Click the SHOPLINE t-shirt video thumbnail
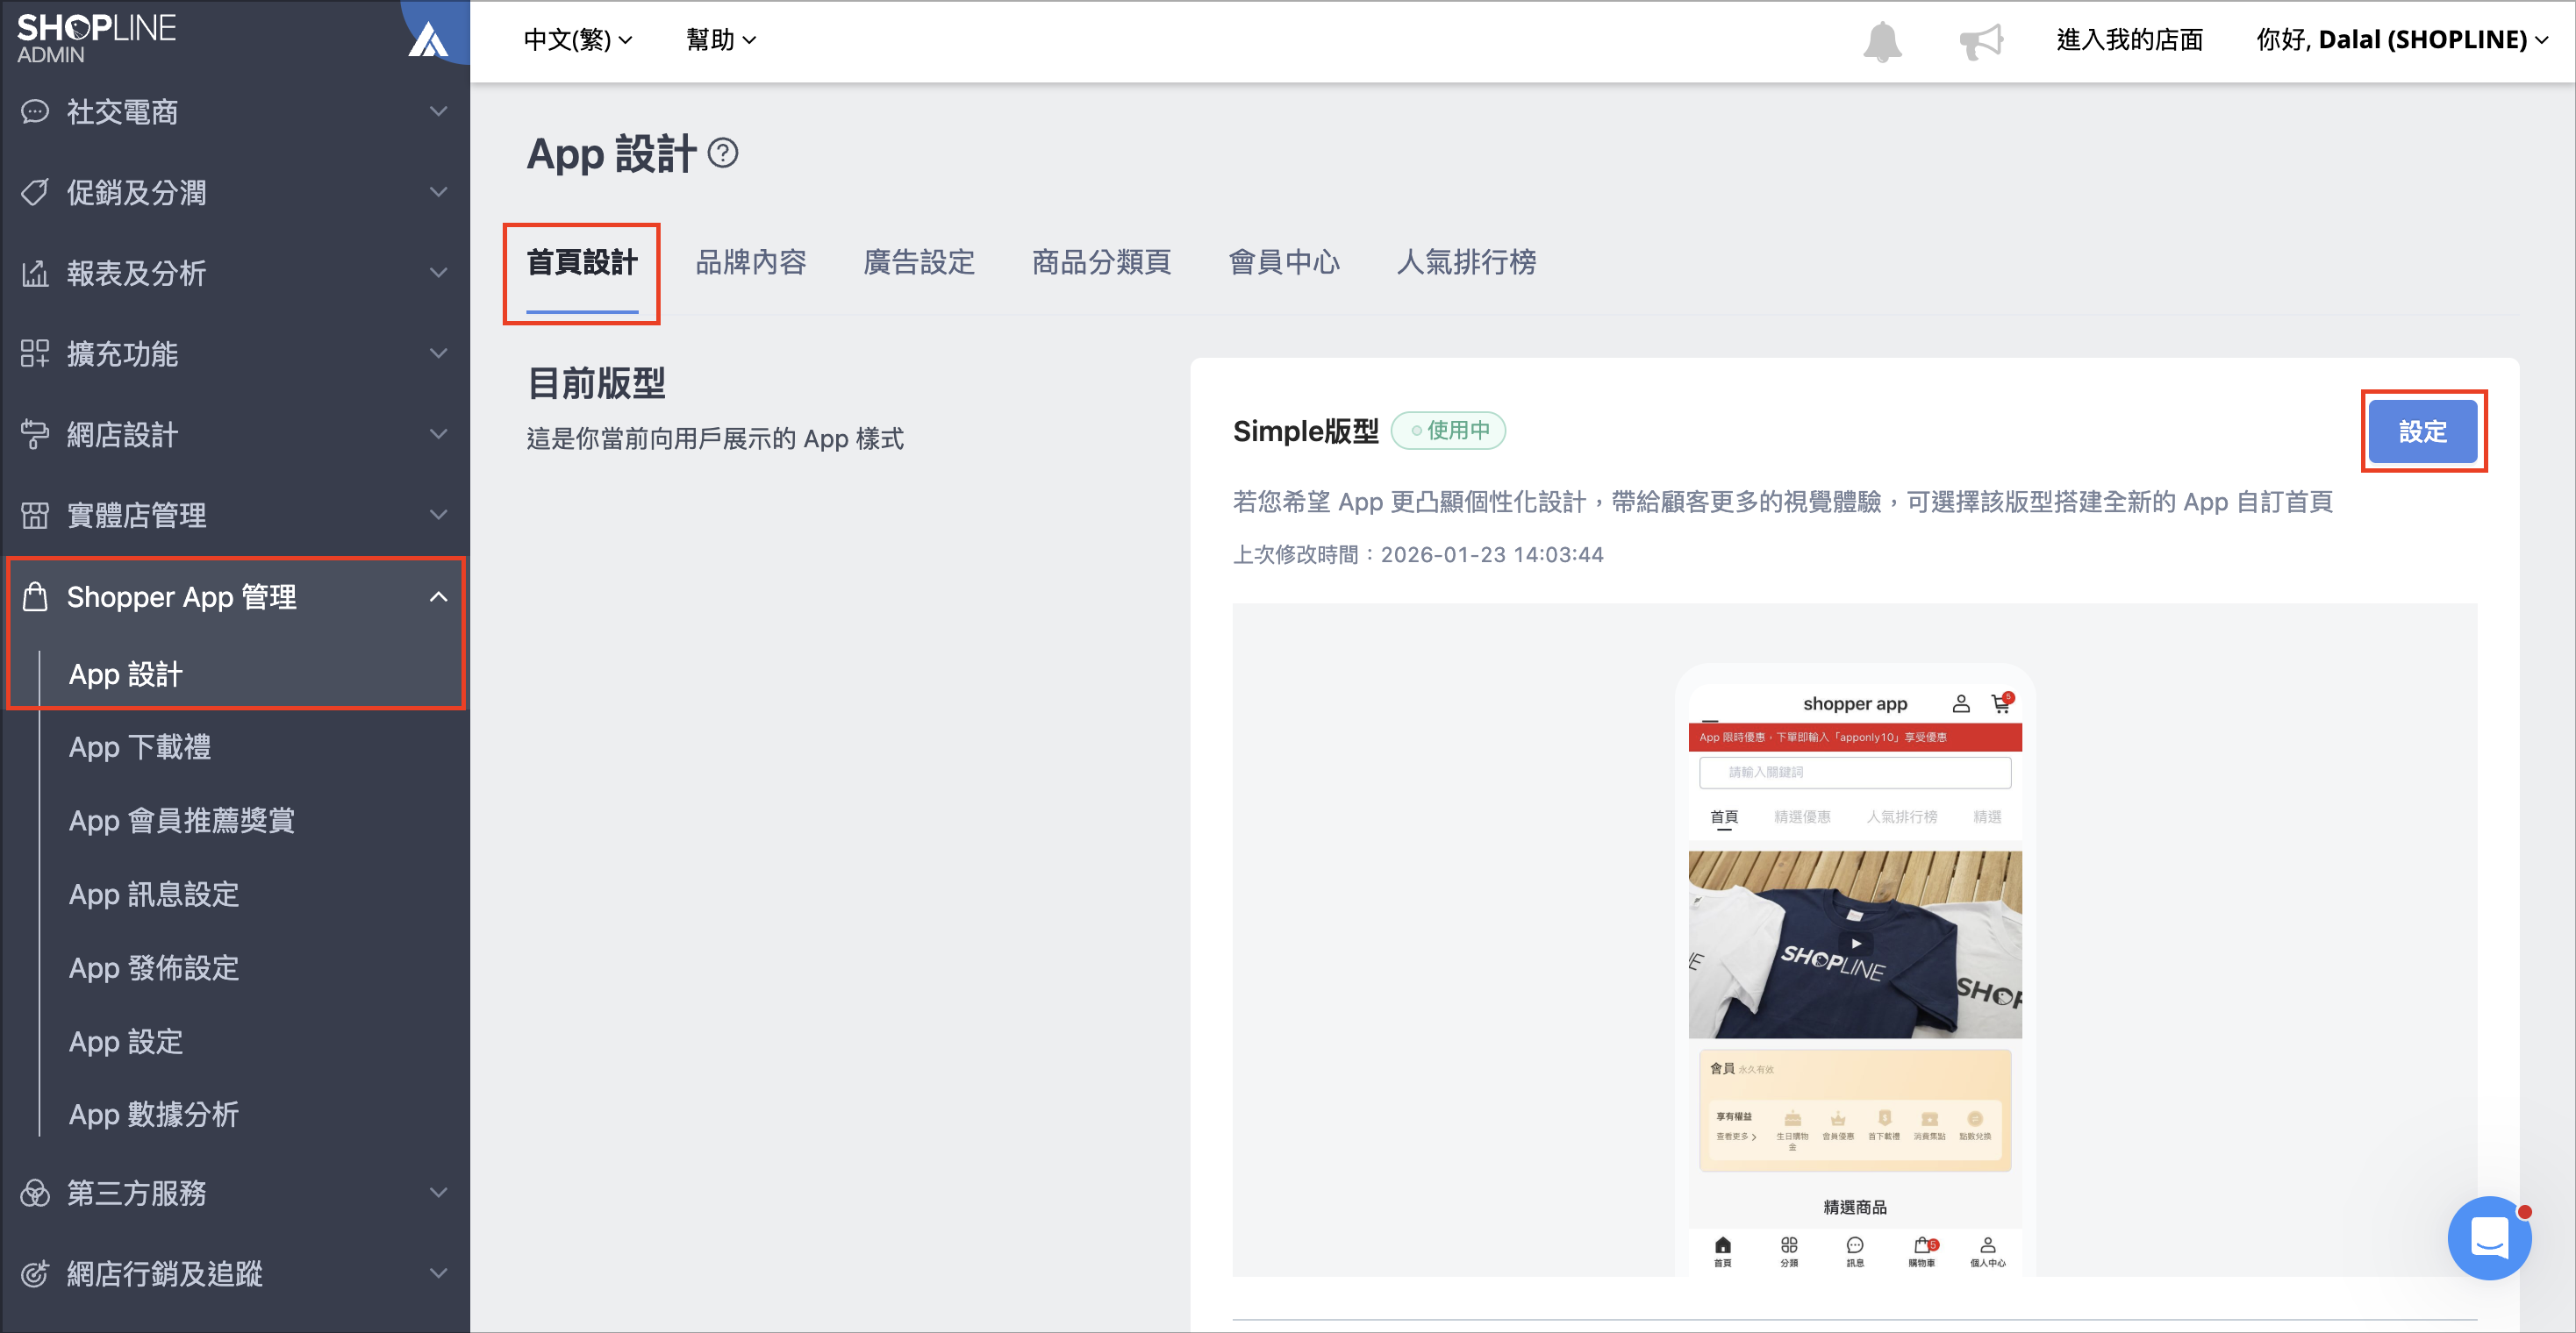This screenshot has width=2576, height=1333. tap(1855, 945)
